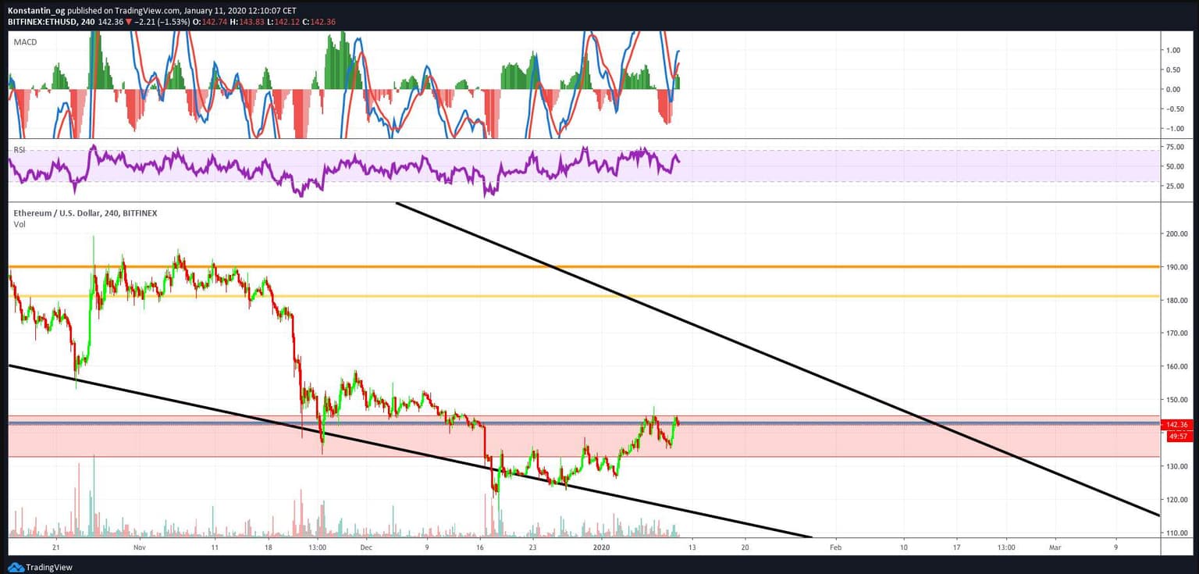
Task: Click the Ethereum / U.S. Dollar chart title
Action: 85,212
